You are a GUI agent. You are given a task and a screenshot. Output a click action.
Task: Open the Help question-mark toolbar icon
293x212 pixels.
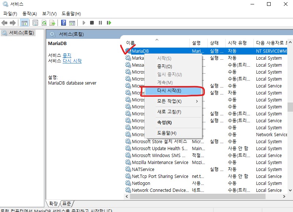coord(63,23)
